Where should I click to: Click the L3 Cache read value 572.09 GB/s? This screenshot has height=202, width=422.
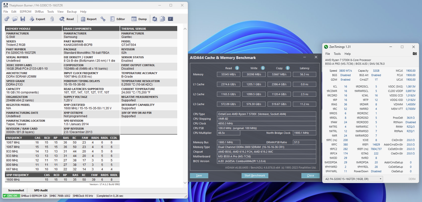tap(229, 104)
